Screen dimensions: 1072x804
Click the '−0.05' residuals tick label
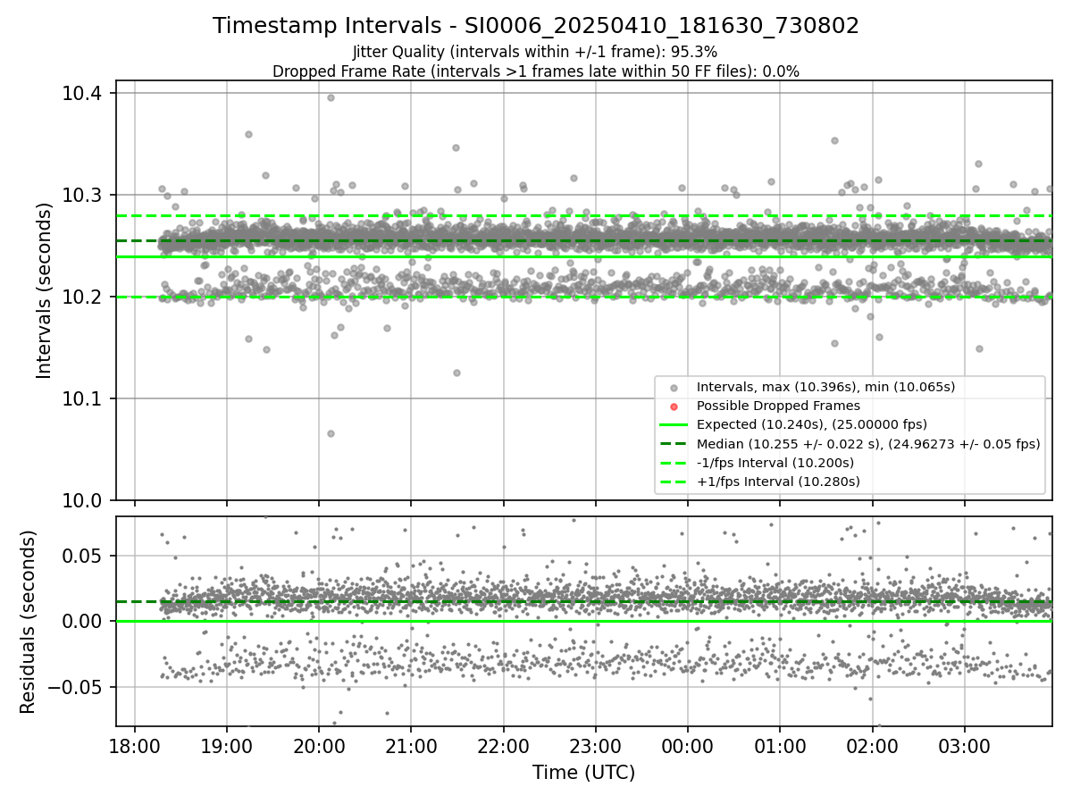pos(76,687)
